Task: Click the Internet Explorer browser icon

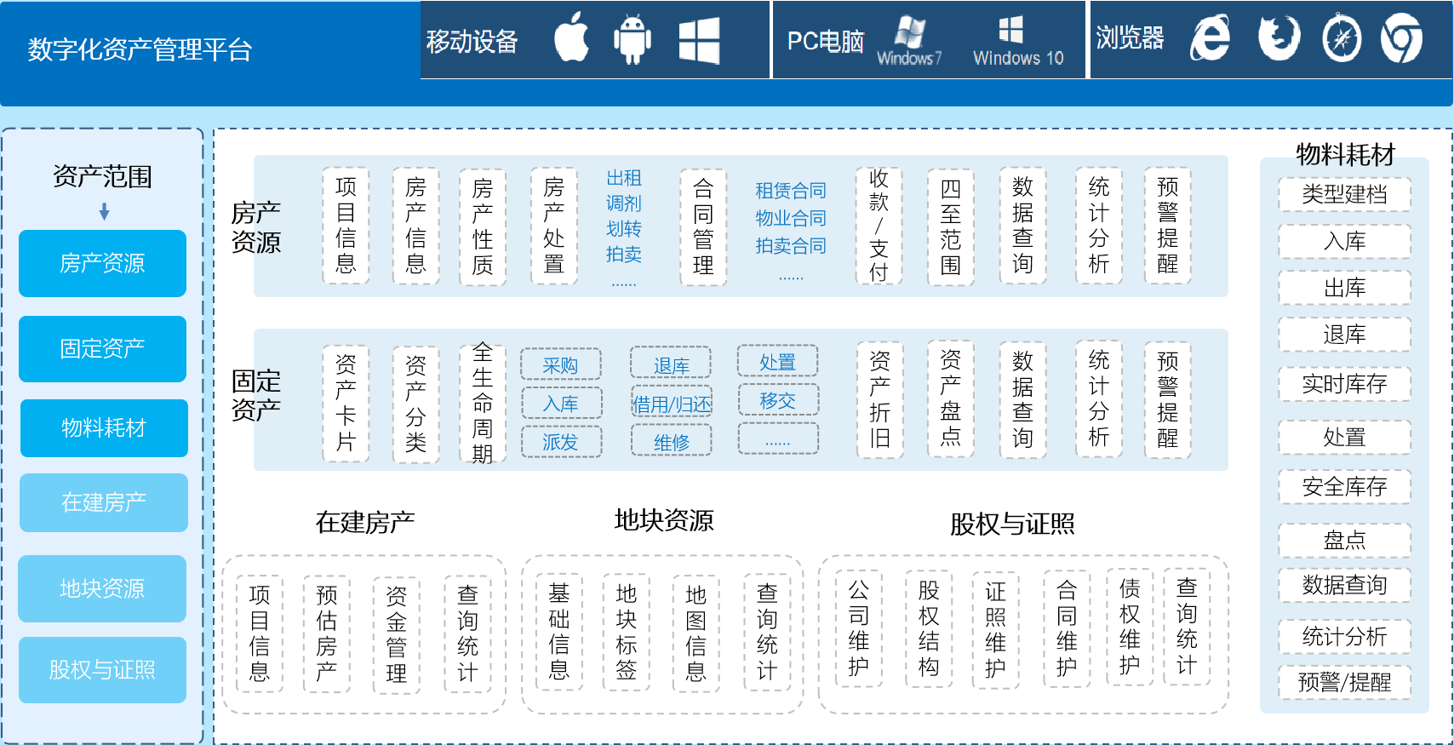Action: pos(1210,38)
